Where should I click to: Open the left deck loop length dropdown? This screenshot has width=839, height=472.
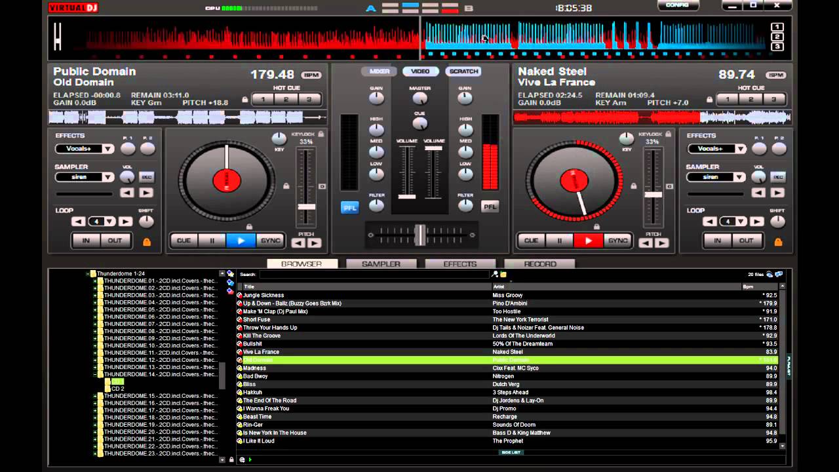(102, 222)
